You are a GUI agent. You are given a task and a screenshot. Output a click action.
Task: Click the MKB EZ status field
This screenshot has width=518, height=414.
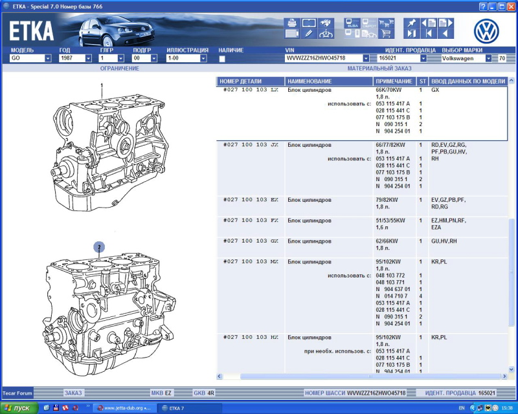pyautogui.click(x=161, y=393)
